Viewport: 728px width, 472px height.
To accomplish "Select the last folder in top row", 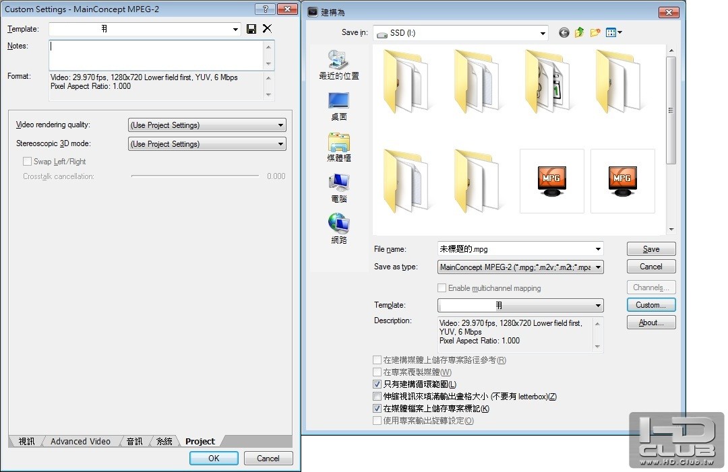I will click(x=620, y=82).
